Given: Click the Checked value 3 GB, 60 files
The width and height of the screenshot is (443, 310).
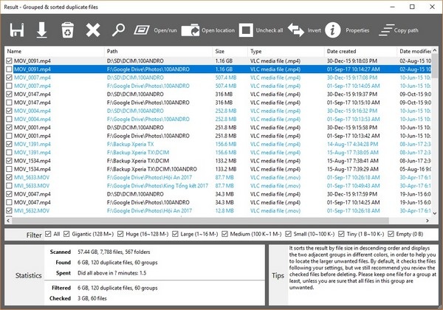Looking at the screenshot, I should (x=92, y=298).
